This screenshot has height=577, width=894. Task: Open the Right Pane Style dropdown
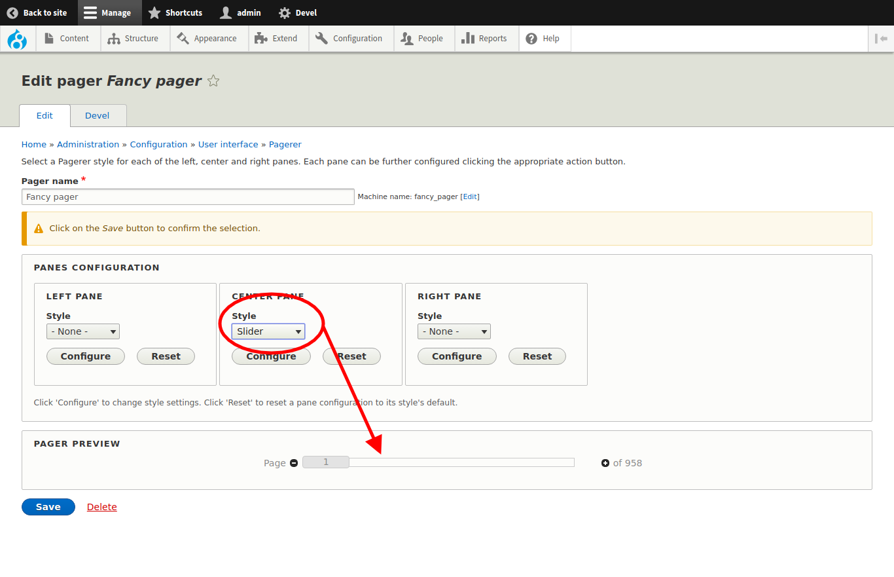click(454, 331)
